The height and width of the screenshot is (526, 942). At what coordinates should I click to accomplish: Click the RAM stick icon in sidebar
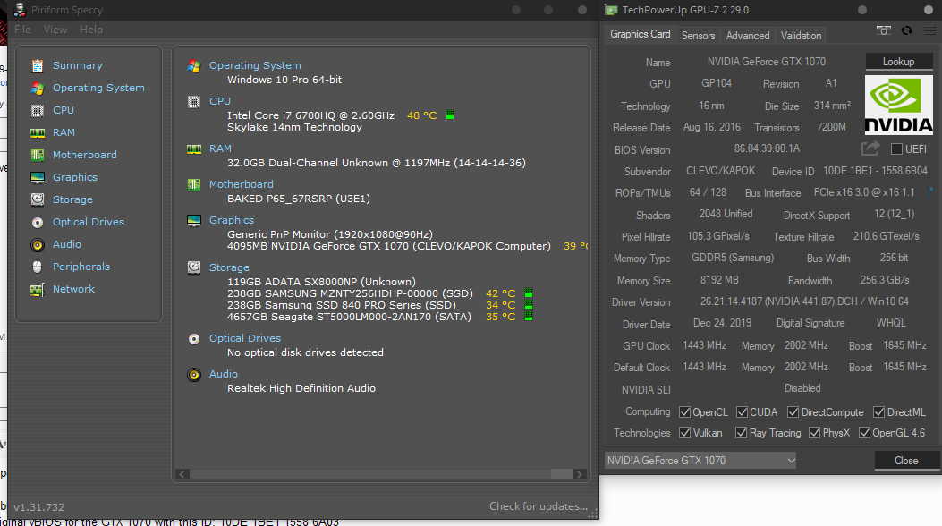click(x=38, y=132)
